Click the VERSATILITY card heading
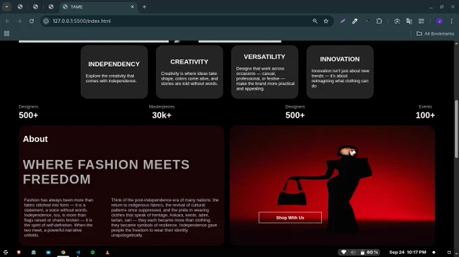 point(265,57)
